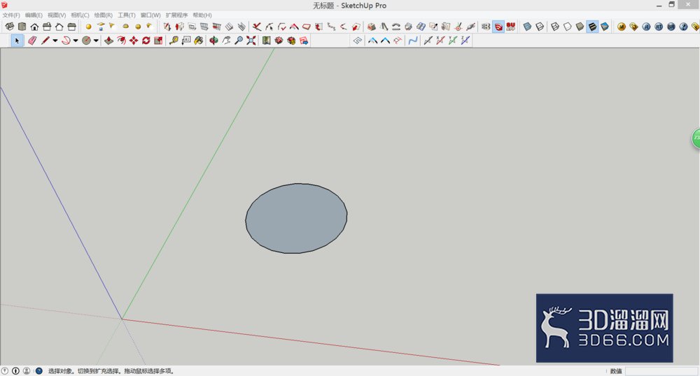Select the Orbit camera tool
Screen dimensions: 700x376
(x=213, y=41)
